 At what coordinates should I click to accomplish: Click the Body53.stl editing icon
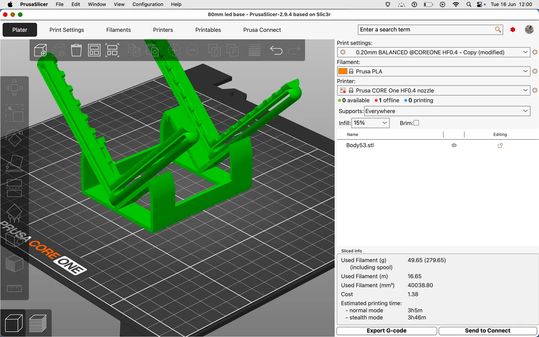(500, 146)
